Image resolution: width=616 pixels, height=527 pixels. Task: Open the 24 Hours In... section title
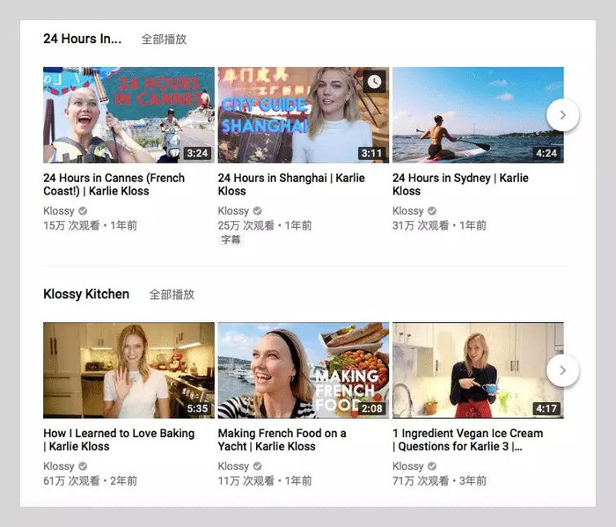pyautogui.click(x=82, y=39)
